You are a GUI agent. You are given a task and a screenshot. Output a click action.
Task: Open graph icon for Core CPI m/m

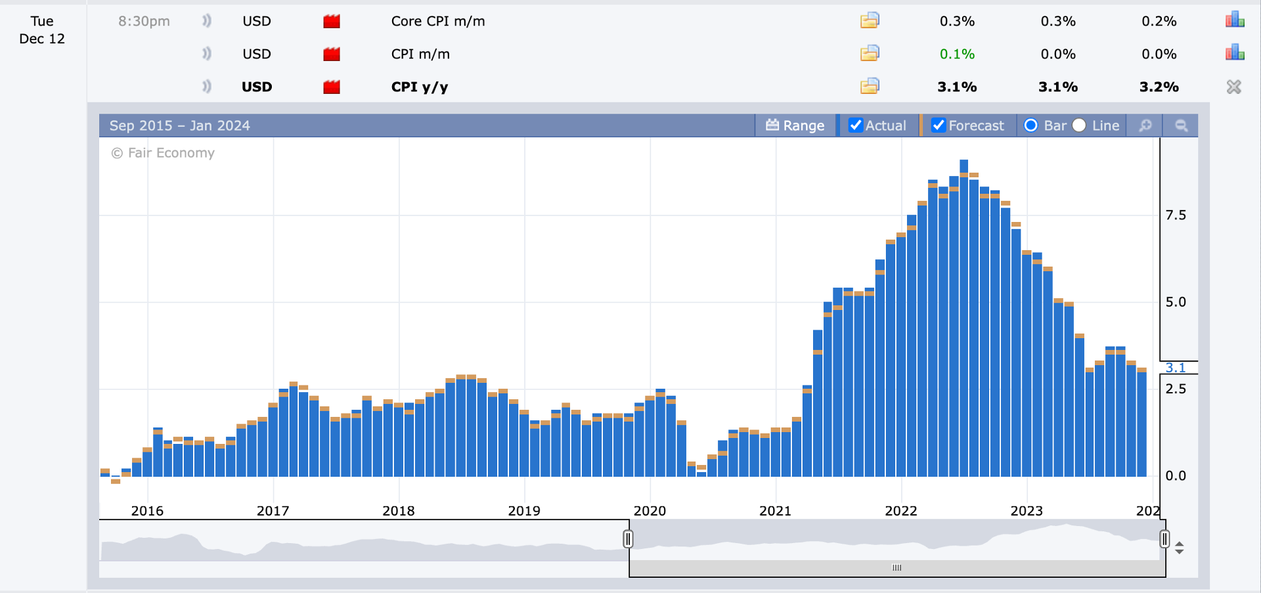click(1235, 20)
